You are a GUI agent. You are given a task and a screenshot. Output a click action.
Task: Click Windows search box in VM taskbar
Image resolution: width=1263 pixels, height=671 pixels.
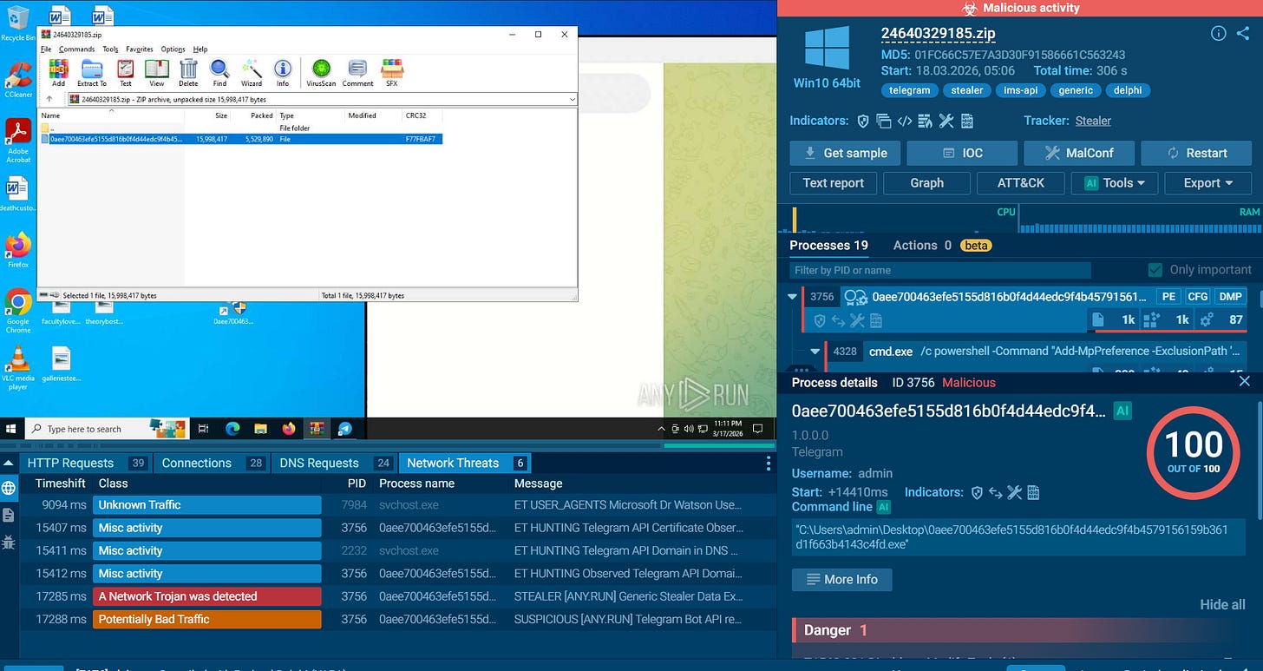click(x=106, y=429)
